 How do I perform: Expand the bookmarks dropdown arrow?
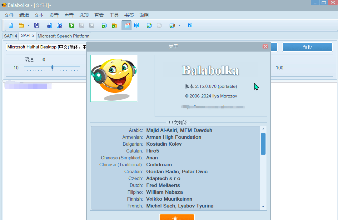coord(179,25)
